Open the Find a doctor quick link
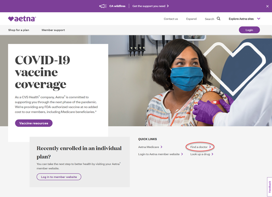The width and height of the screenshot is (272, 197). click(199, 147)
